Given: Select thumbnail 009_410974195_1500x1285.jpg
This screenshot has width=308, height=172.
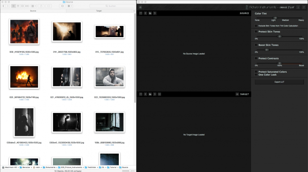Looking at the screenshot, I should coord(24,31).
